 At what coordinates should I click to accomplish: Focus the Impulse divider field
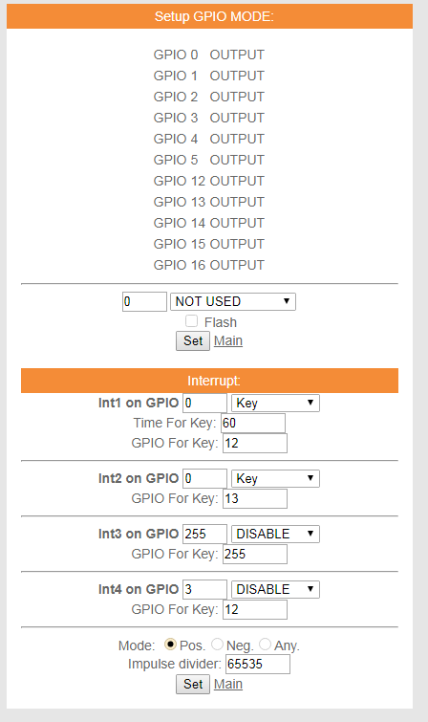pos(258,664)
